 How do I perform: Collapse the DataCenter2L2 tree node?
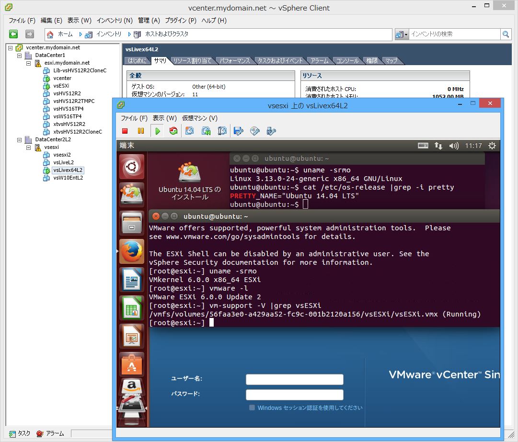[20, 140]
